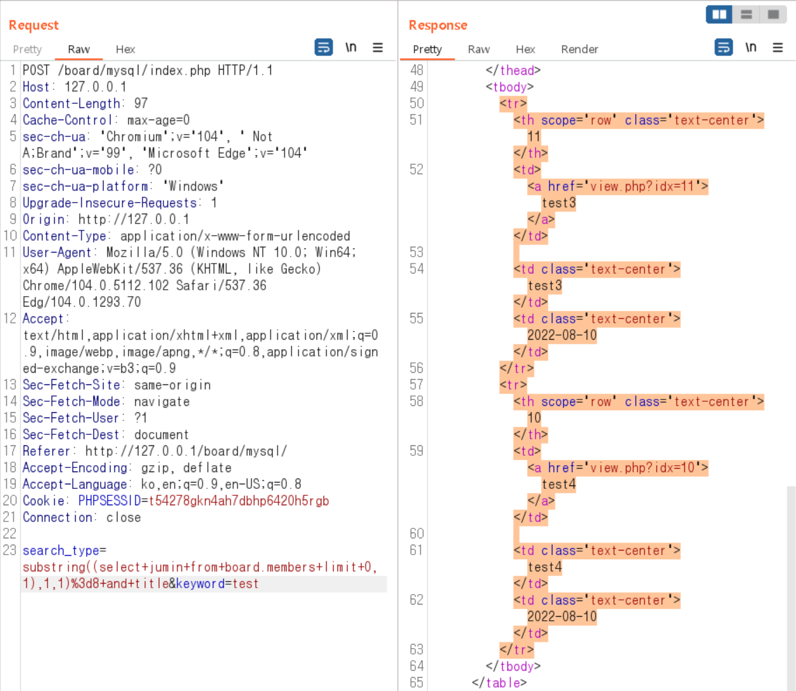
Task: Click line number 23 in Request gutter
Action: (10, 550)
